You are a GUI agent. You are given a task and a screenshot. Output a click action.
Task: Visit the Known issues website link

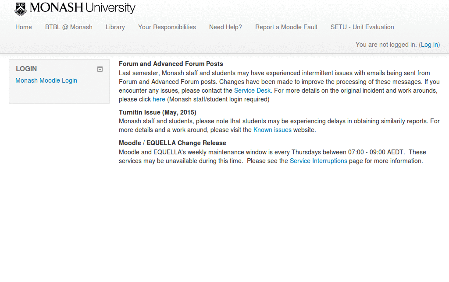272,130
